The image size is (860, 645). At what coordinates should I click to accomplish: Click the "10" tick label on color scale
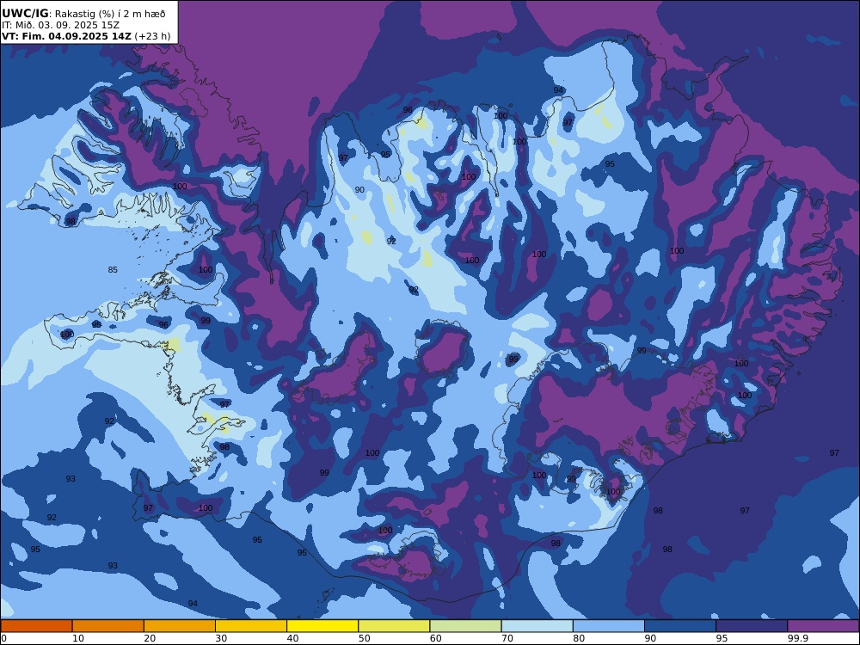(78, 638)
